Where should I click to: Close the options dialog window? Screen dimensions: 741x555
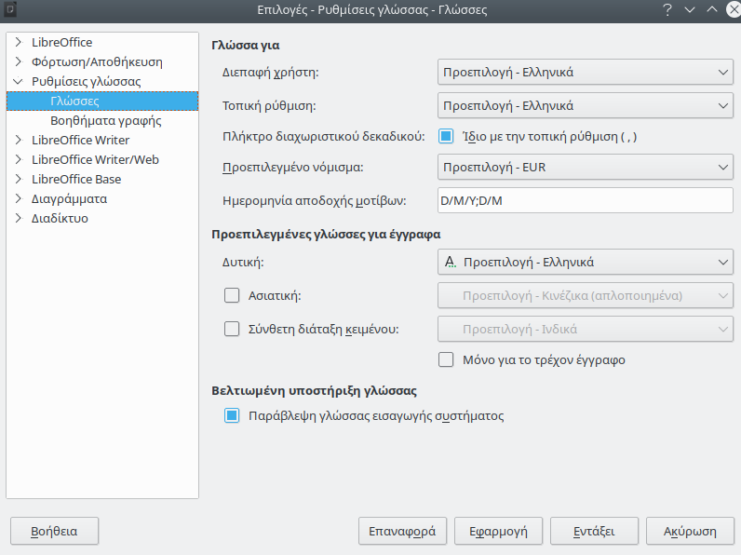[734, 10]
